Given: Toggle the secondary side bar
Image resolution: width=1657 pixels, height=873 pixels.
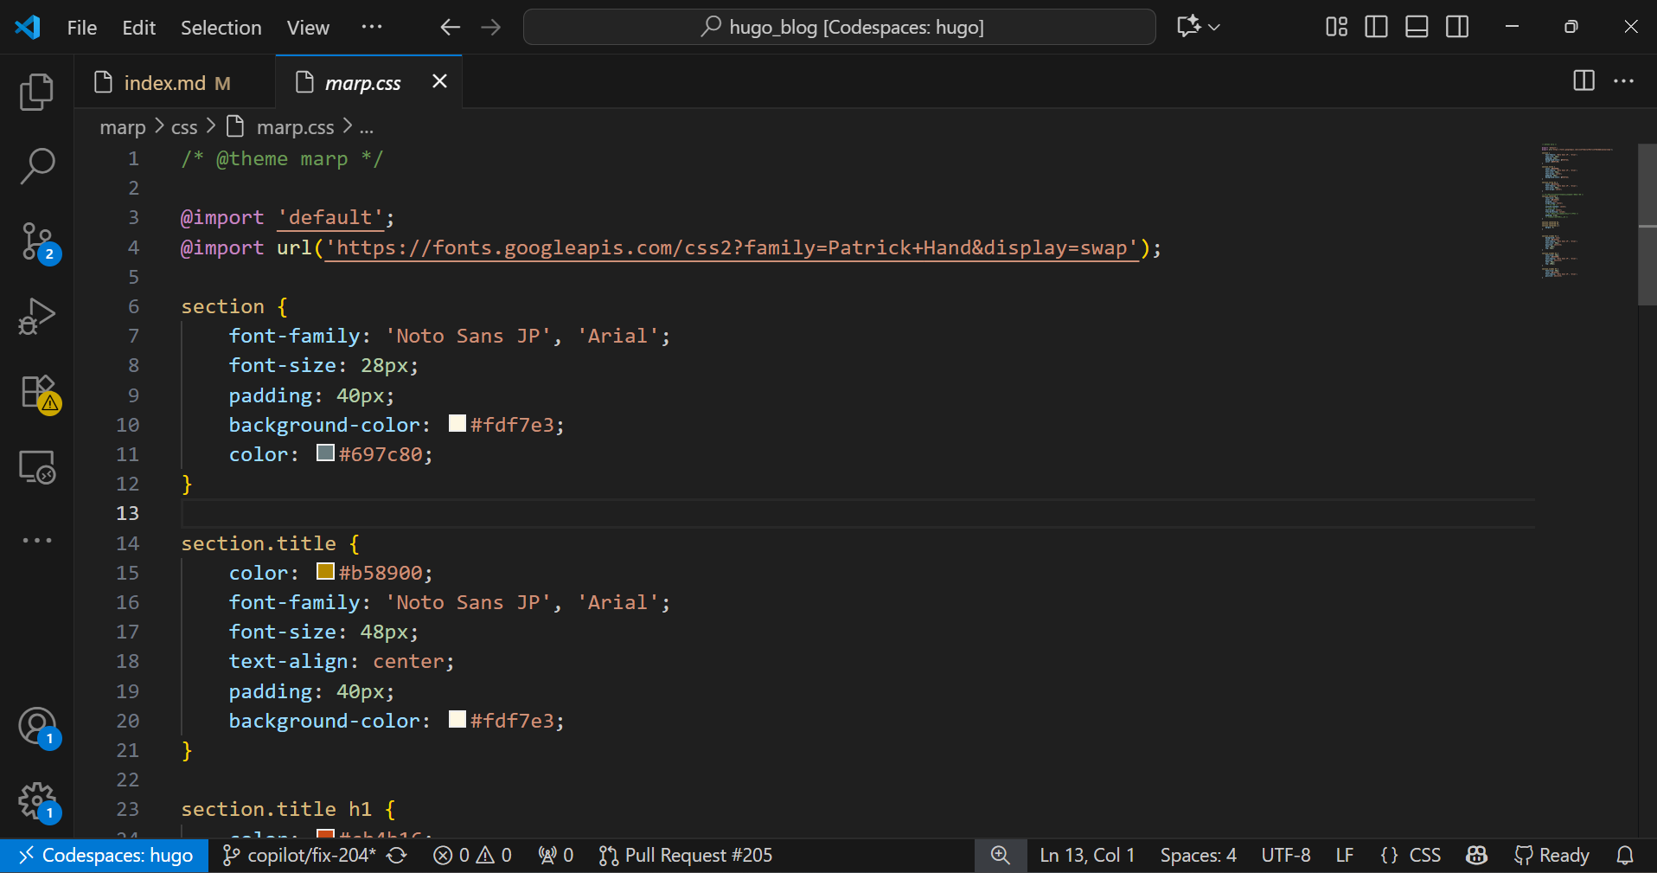Looking at the screenshot, I should click(x=1457, y=27).
